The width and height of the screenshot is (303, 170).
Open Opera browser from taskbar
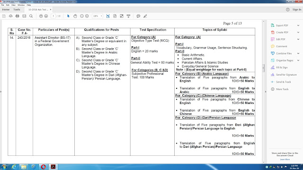tap(43, 167)
